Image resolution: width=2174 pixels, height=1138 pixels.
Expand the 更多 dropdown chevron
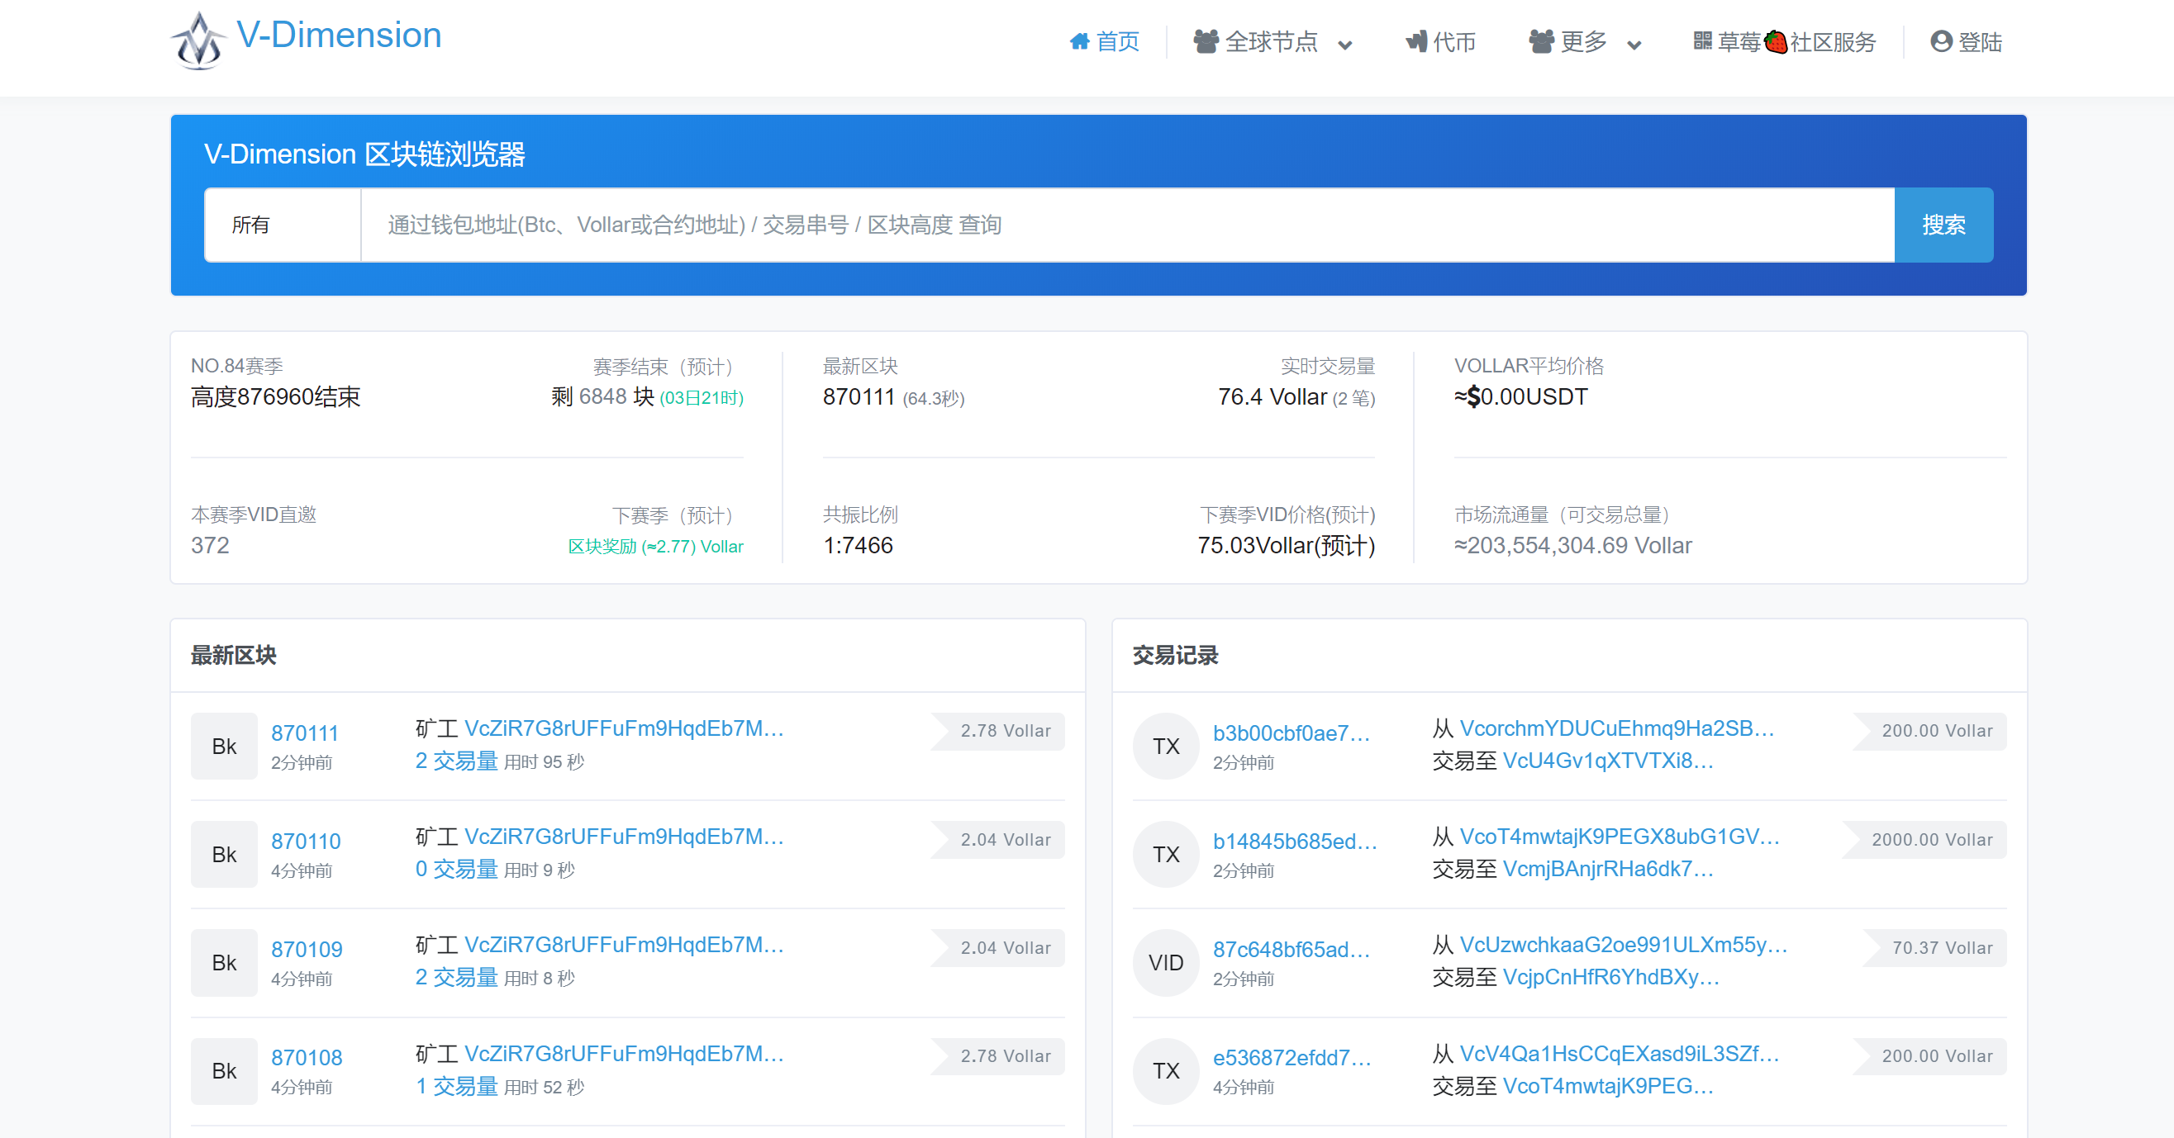click(x=1634, y=45)
